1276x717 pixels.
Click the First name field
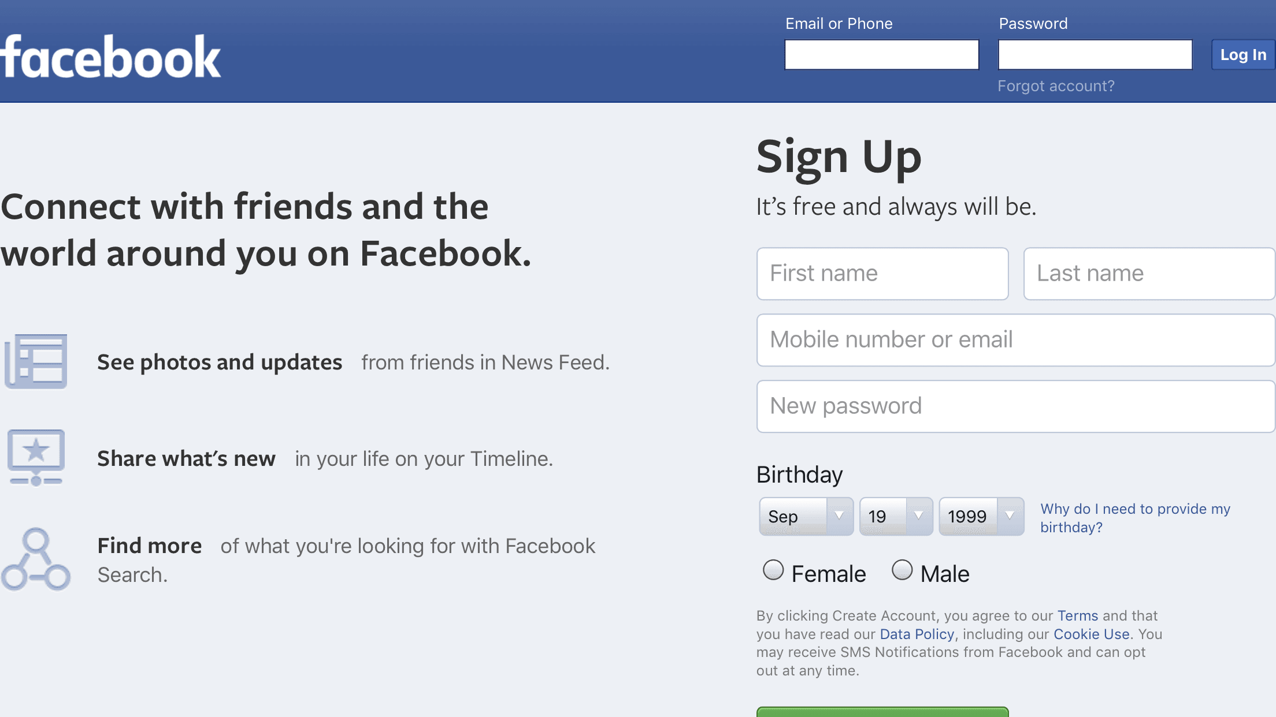click(882, 274)
